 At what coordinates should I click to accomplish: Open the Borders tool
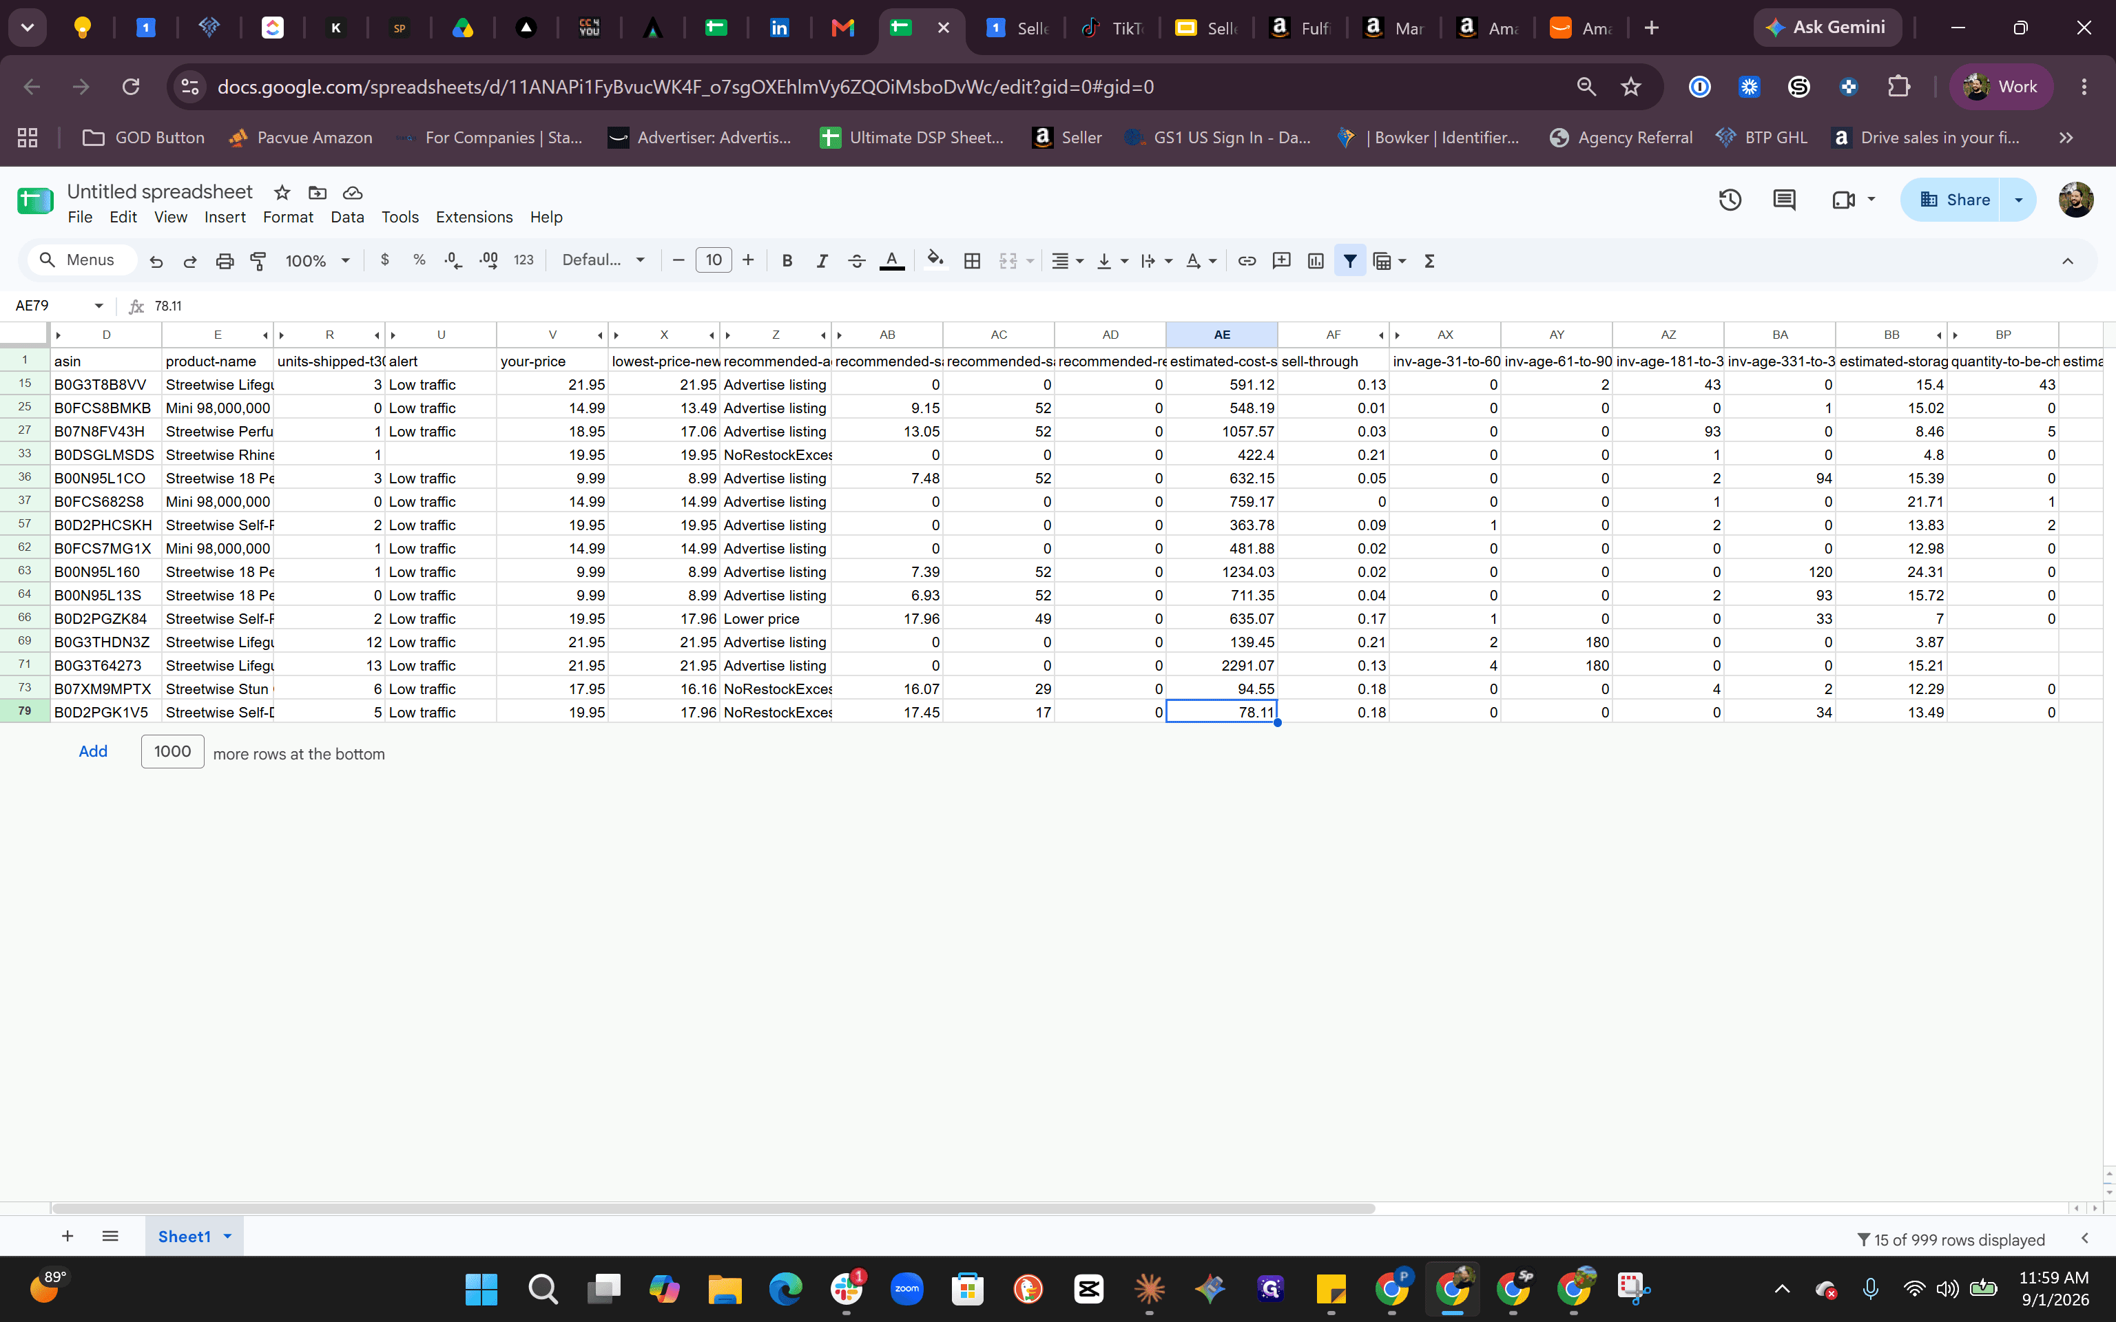point(971,260)
